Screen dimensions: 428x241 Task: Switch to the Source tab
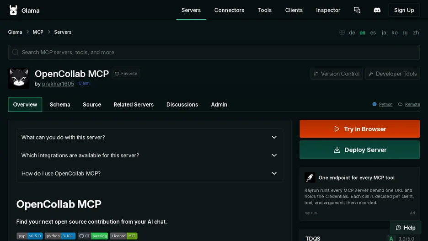click(92, 105)
